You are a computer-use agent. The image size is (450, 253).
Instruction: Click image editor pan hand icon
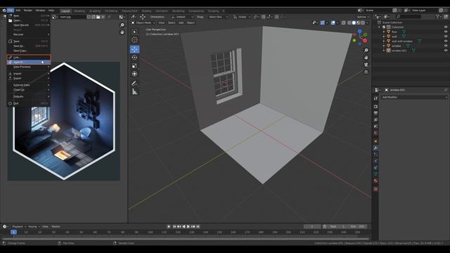pyautogui.click(x=122, y=32)
